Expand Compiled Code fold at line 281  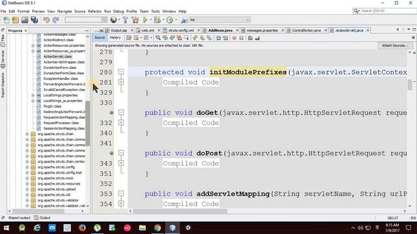pyautogui.click(x=121, y=82)
